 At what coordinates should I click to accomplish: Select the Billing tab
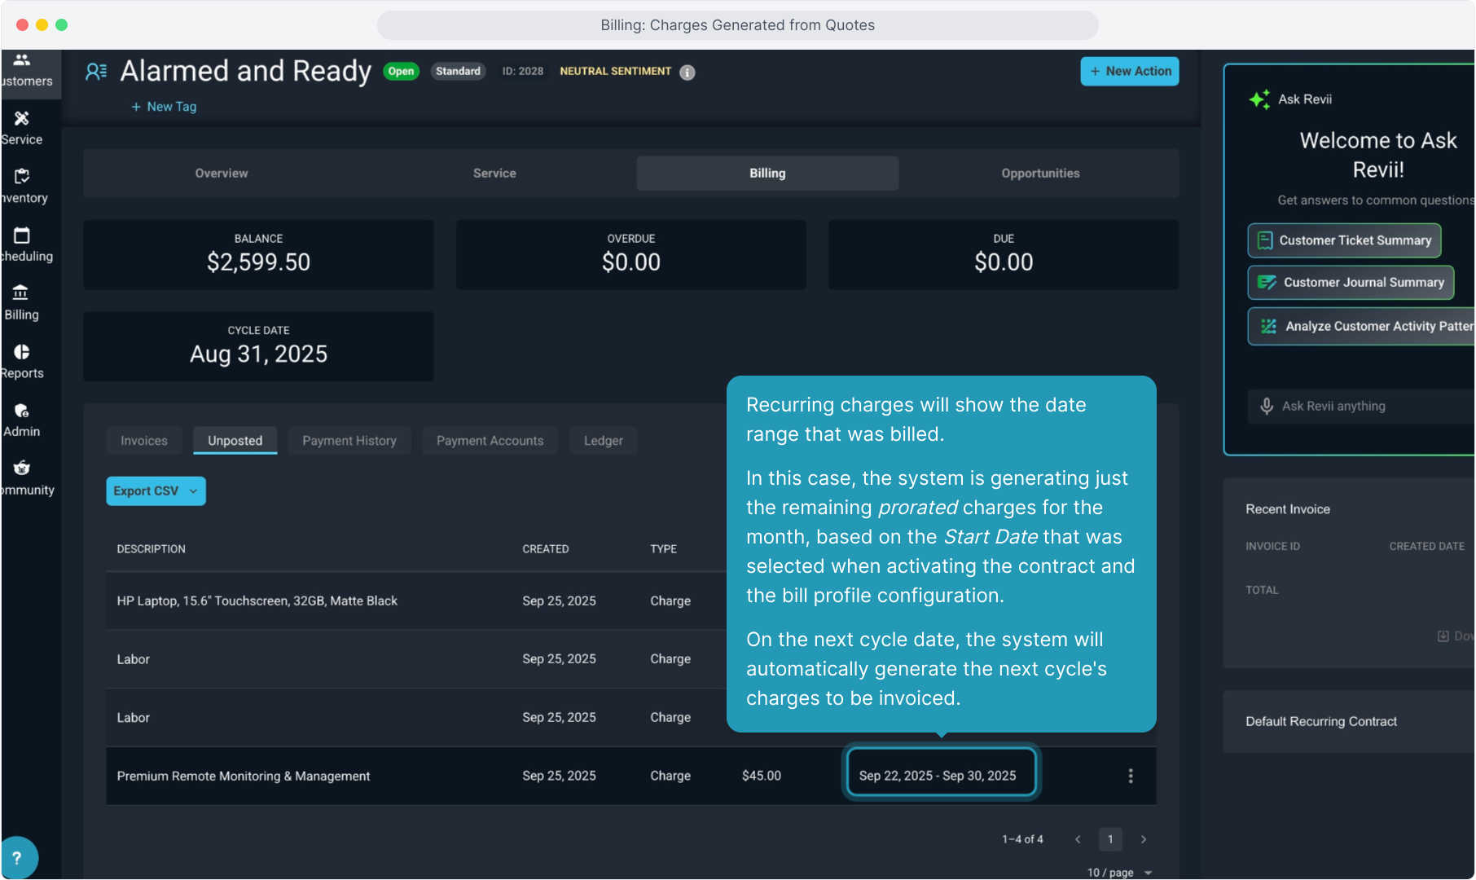[767, 174]
